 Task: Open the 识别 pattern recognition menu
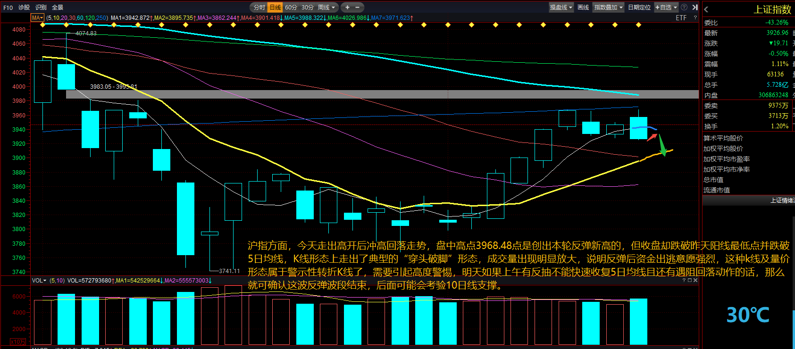pos(41,8)
